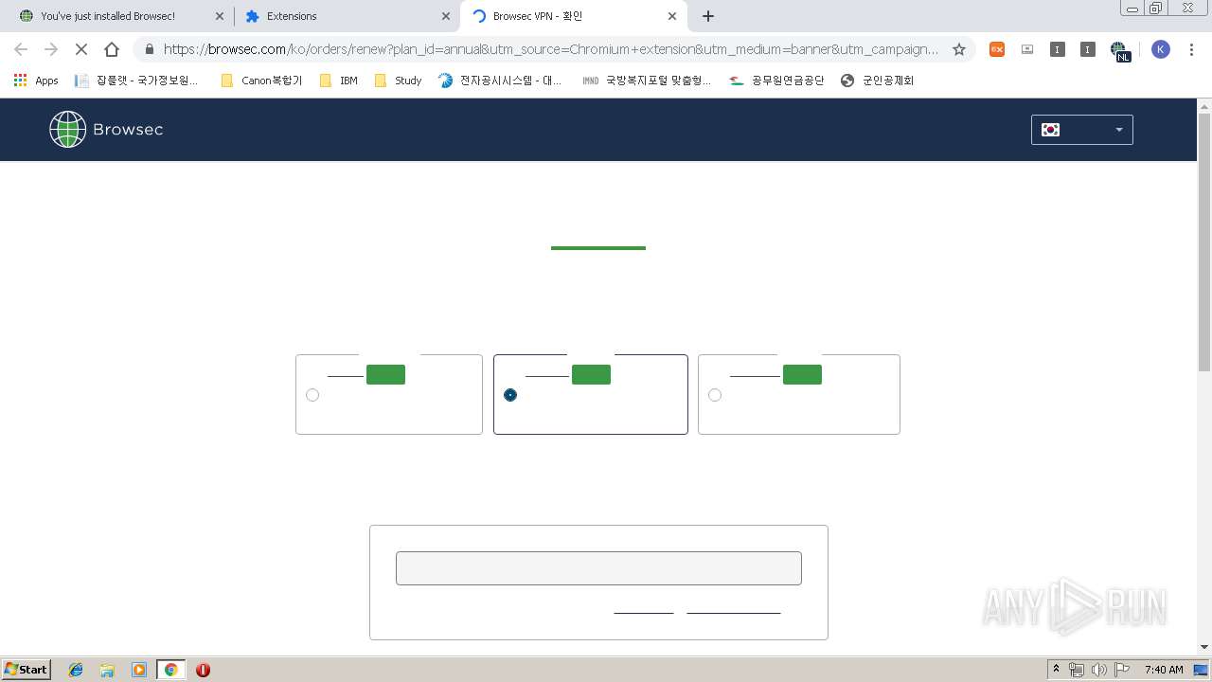
Task: Click the address bar URL
Action: 551,49
